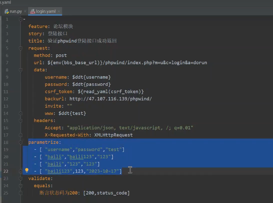
Task: Click the $ddt{test} value
Action: point(72,113)
